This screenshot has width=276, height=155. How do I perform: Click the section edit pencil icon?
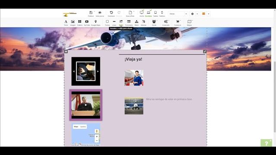click(205, 52)
